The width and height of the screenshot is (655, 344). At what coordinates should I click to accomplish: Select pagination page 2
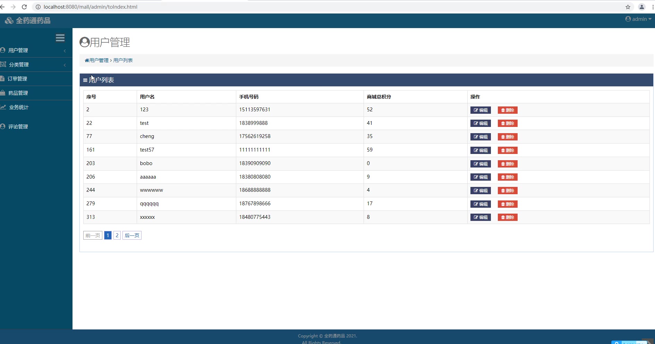click(x=117, y=235)
